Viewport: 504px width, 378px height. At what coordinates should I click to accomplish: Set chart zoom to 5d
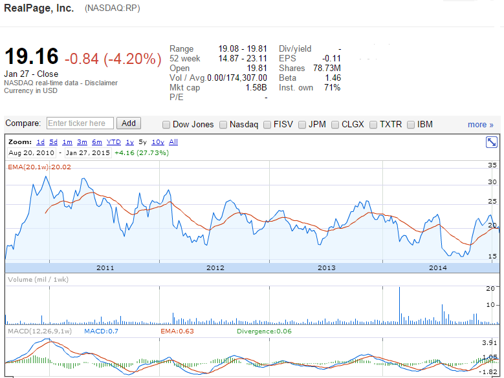tap(53, 142)
